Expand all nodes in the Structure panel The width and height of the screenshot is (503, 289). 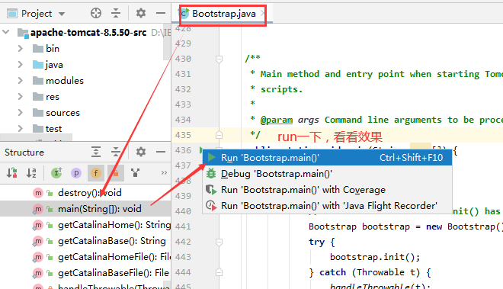96,152
